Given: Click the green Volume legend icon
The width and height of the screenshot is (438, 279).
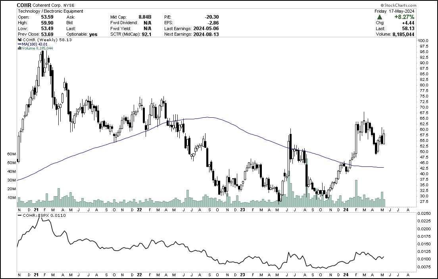Looking at the screenshot, I should pos(19,48).
